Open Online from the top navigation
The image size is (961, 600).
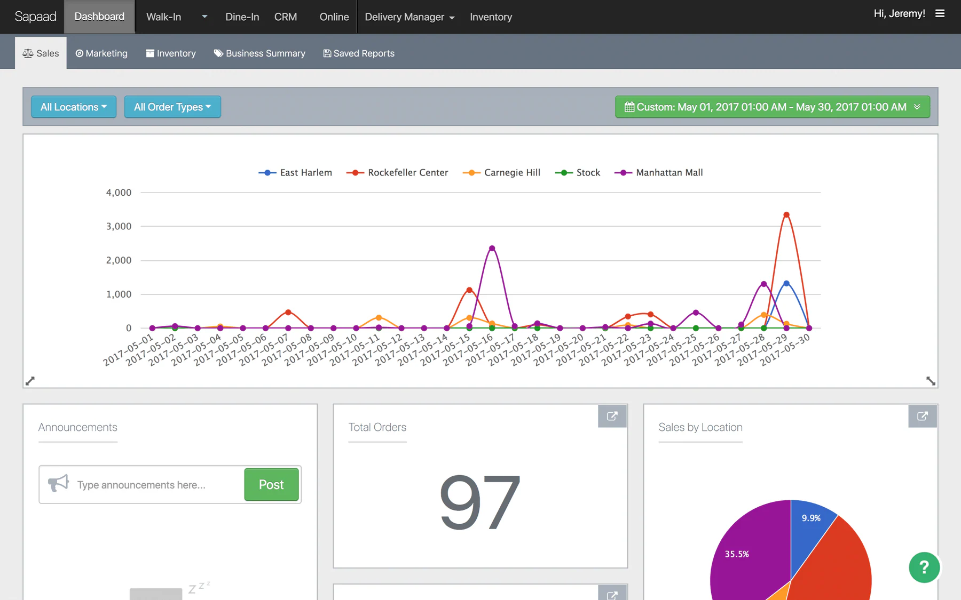(x=334, y=17)
